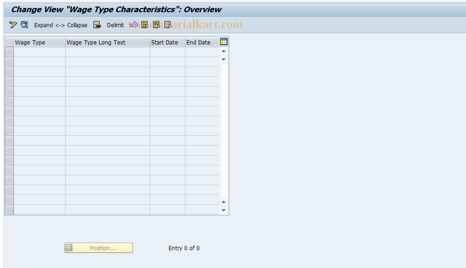
Task: Click 'Entry 0 of 0' text
Action: point(184,248)
